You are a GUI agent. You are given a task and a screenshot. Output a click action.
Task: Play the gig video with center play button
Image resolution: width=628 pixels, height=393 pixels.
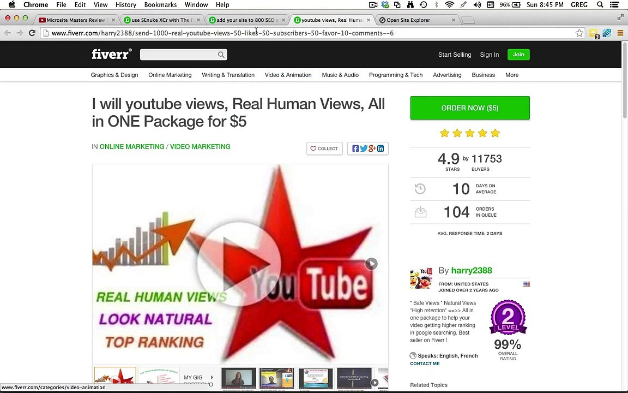tap(239, 264)
